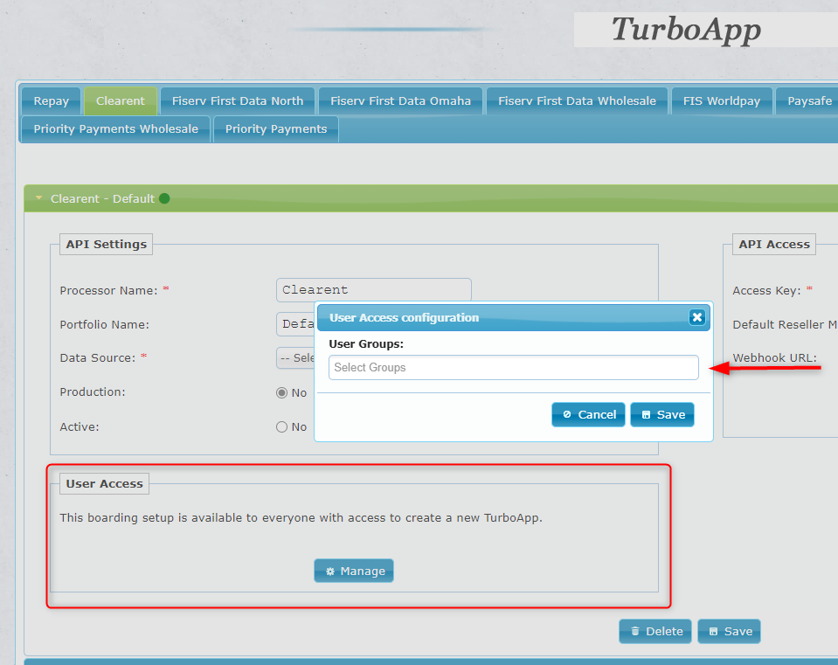Click the 'User Access' legend
838x665 pixels.
coord(104,484)
